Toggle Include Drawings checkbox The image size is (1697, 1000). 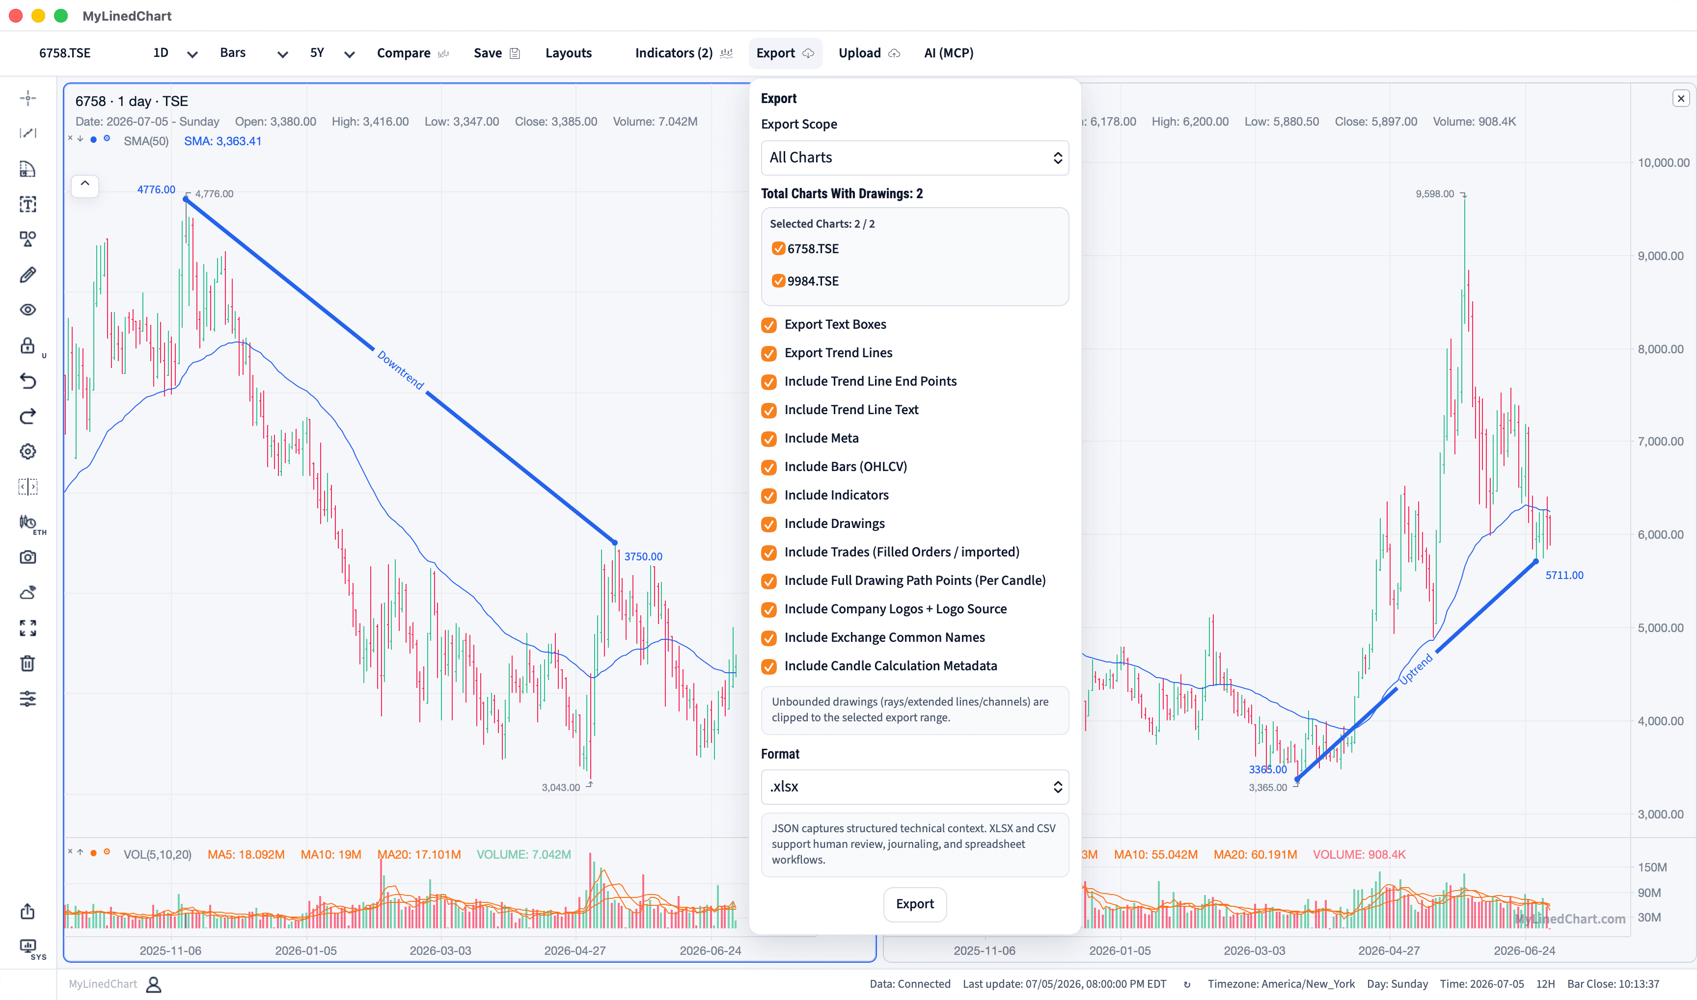point(768,524)
